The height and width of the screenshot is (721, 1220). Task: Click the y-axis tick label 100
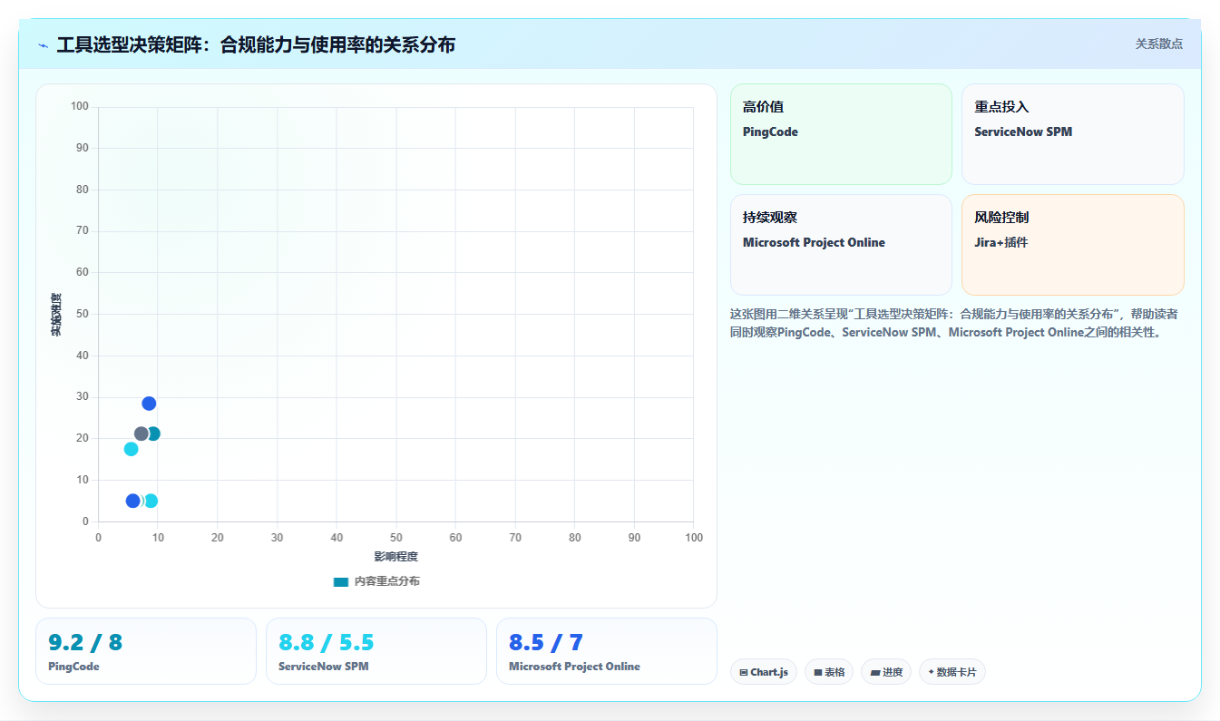pyautogui.click(x=80, y=107)
